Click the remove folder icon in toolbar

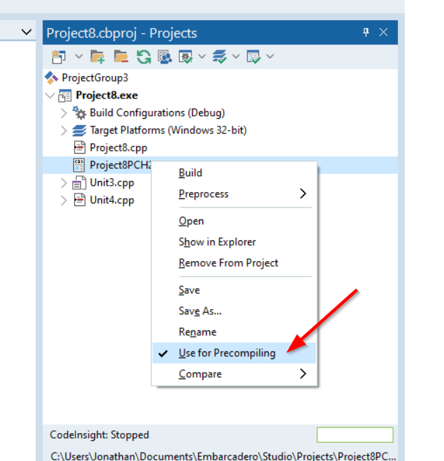pos(121,56)
